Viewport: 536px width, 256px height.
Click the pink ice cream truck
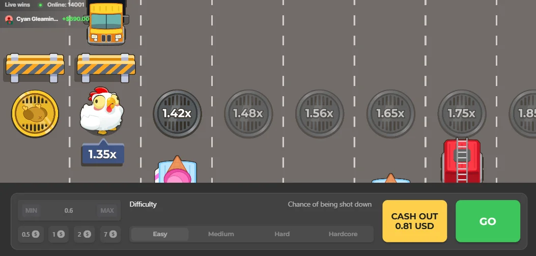[177, 169]
